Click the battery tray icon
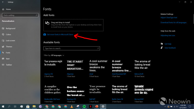194x109 pixels. pos(171,106)
